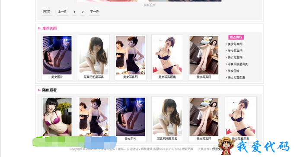This screenshot has width=297, height=157.
Task: Open the white-shirt girl thumbnail in the 随便看看 section
Action: click(167, 117)
